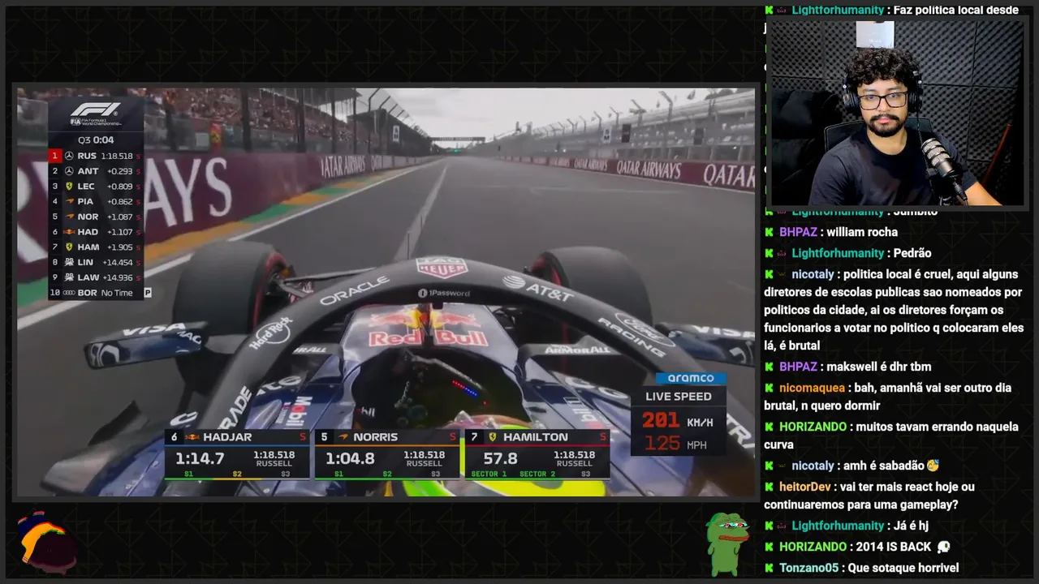
Task: Click the red position 1 badge for RUS
Action: (55, 156)
